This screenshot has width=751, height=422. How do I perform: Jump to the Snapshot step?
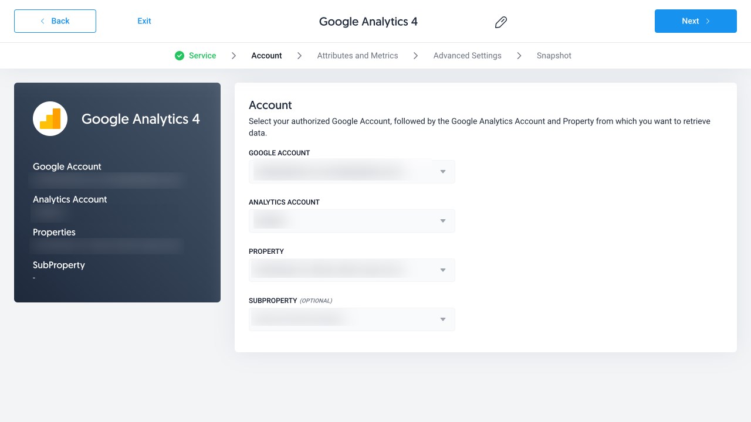(x=554, y=56)
